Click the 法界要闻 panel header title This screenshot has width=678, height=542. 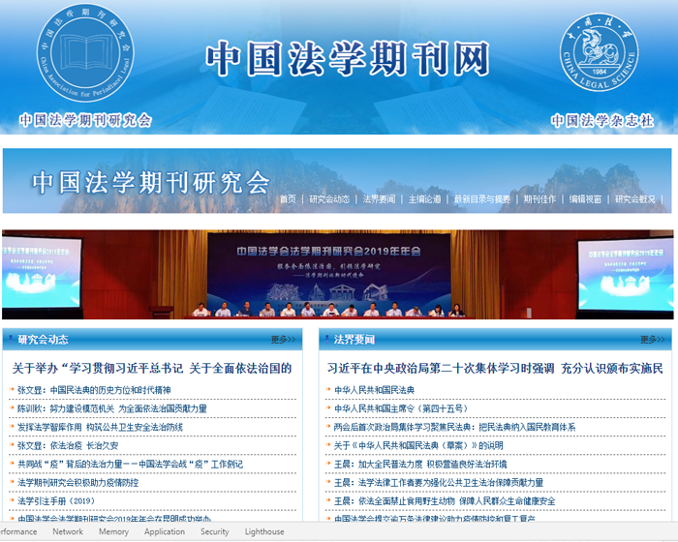354,340
